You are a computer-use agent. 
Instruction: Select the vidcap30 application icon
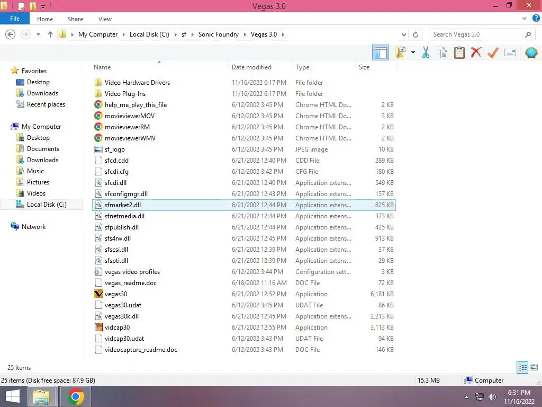tap(98, 327)
